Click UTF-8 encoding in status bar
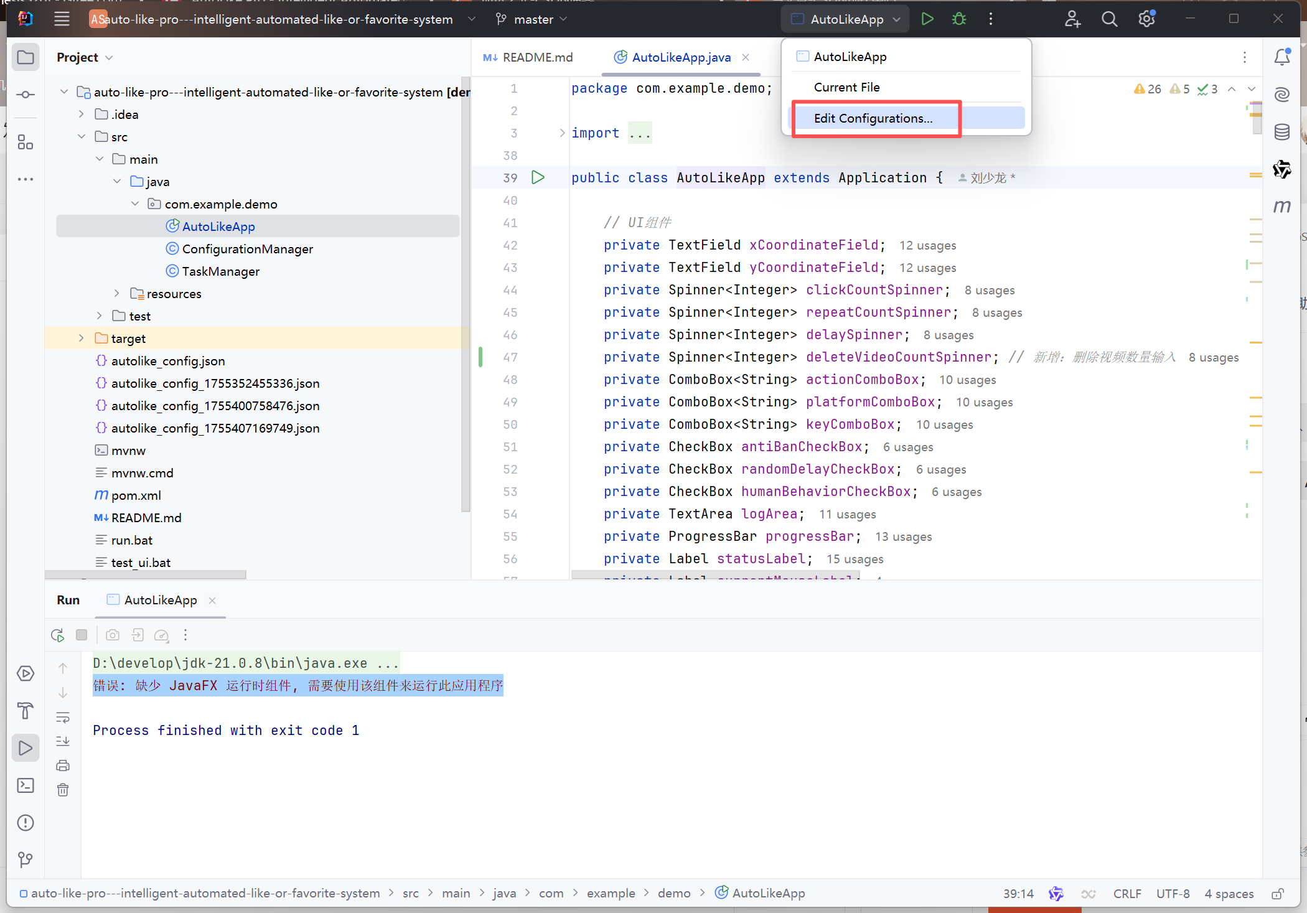 (x=1173, y=894)
